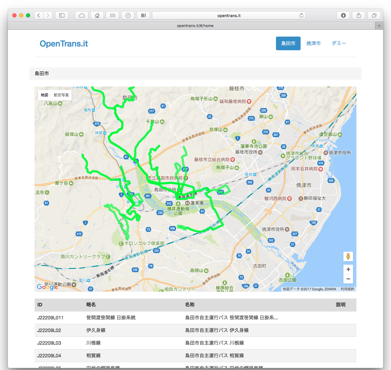Click the OpenTrans.it logo link
This screenshot has width=391, height=370.
pyautogui.click(x=64, y=43)
